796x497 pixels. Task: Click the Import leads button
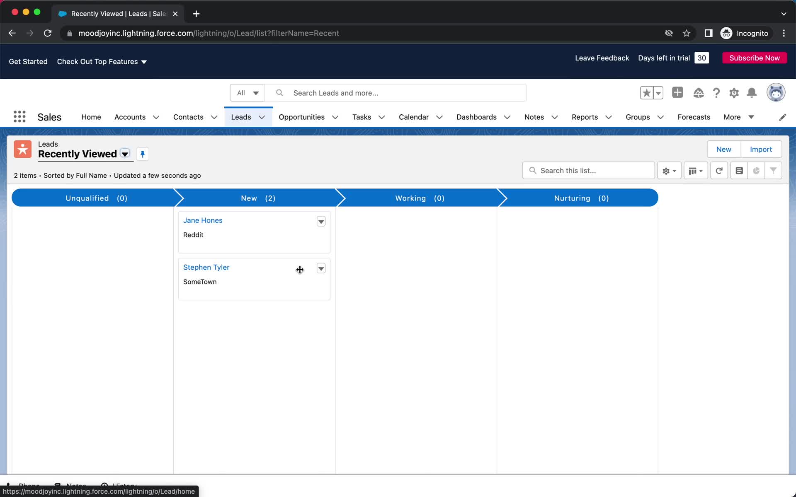click(761, 149)
